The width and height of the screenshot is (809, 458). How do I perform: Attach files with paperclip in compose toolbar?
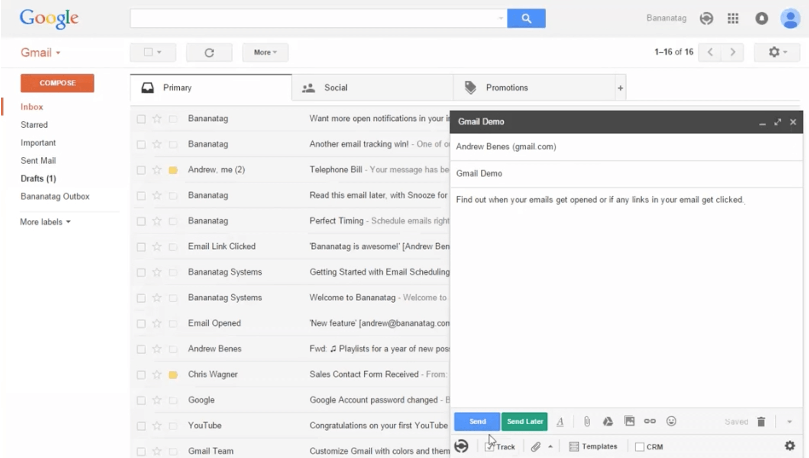click(x=587, y=421)
